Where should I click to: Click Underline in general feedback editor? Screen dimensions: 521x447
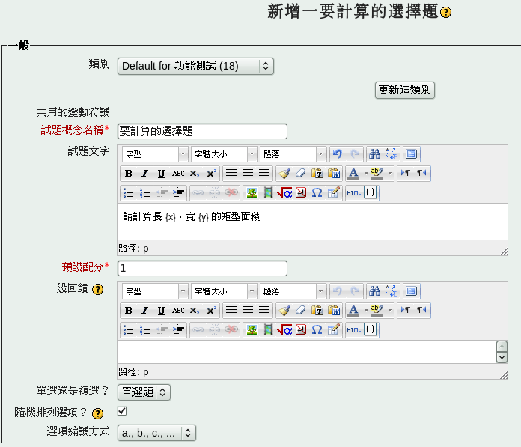click(161, 311)
